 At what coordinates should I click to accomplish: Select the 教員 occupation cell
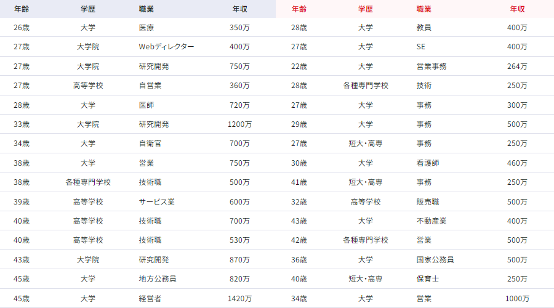click(x=424, y=28)
